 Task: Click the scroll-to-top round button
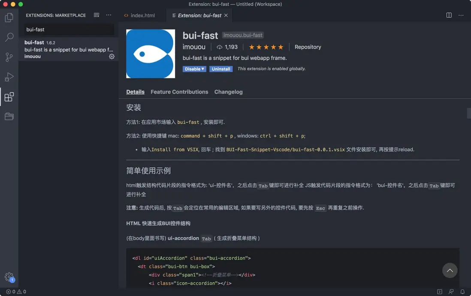point(450,270)
